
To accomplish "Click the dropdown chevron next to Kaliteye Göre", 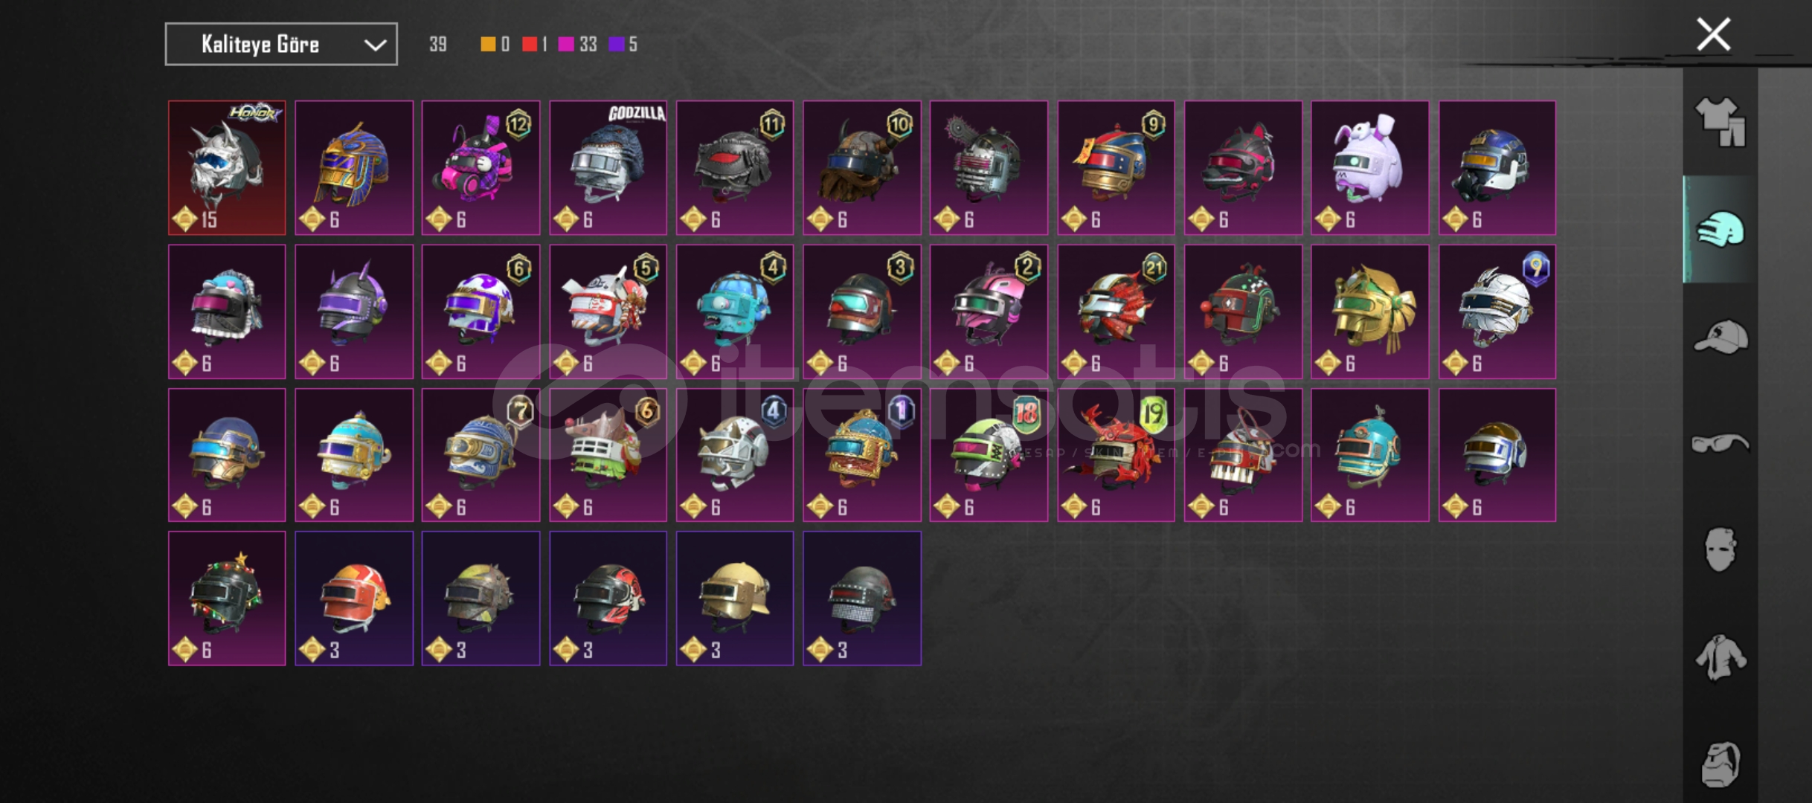I will point(375,45).
